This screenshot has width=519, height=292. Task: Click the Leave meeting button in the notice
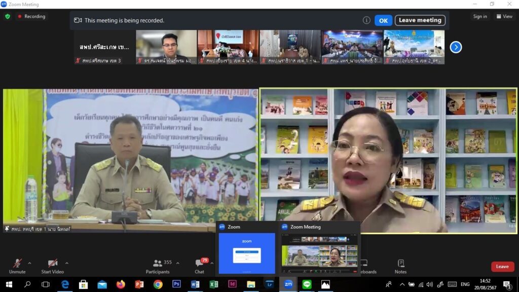tap(420, 20)
